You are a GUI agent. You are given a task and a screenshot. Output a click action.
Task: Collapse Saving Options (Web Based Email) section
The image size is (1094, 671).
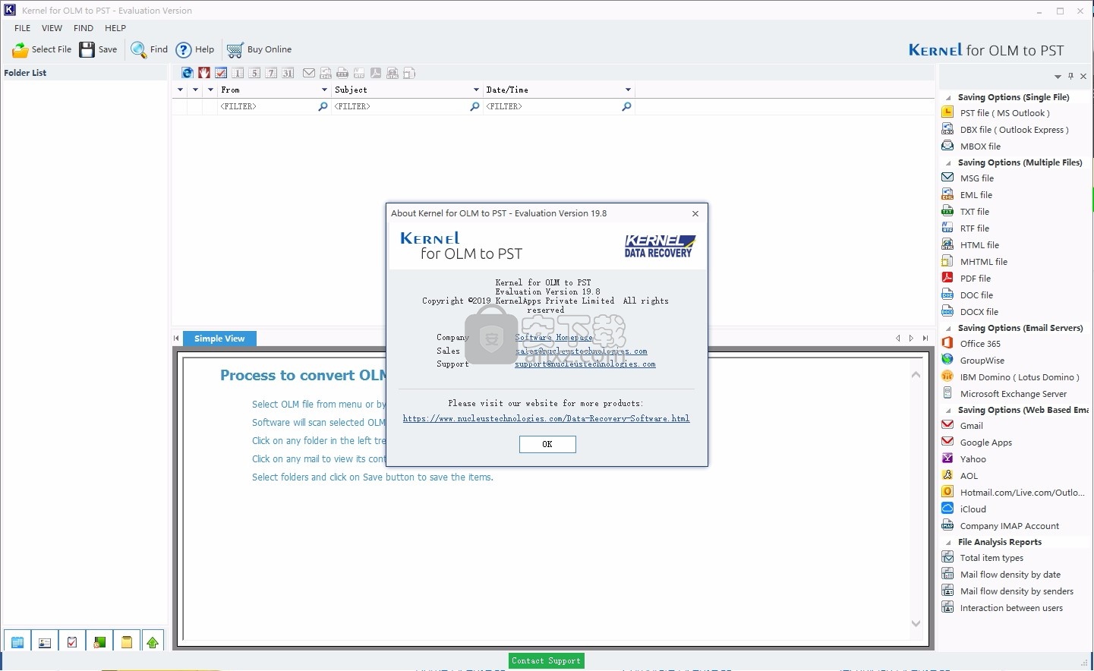[948, 411]
